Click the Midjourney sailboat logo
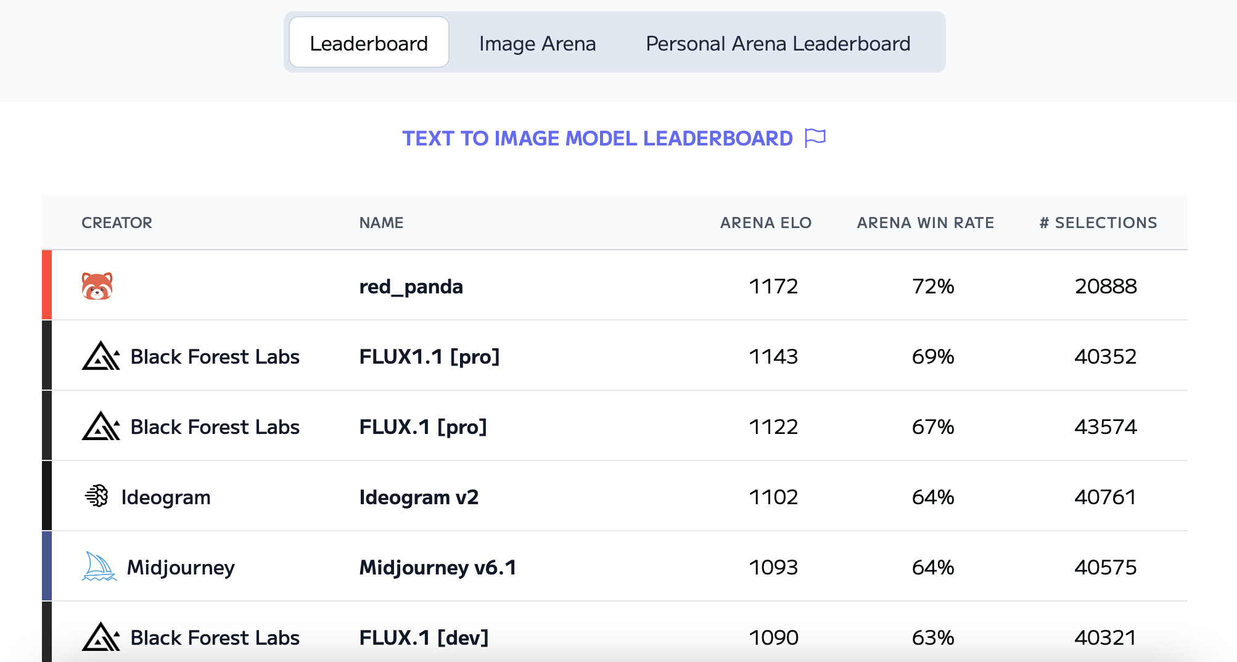Screen dimensions: 1237x662 coord(99,566)
